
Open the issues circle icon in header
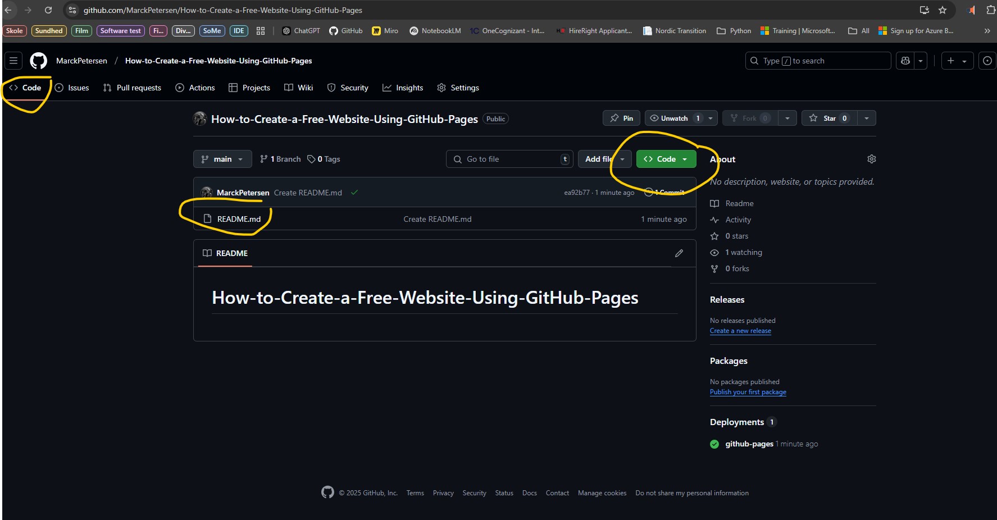pos(987,61)
